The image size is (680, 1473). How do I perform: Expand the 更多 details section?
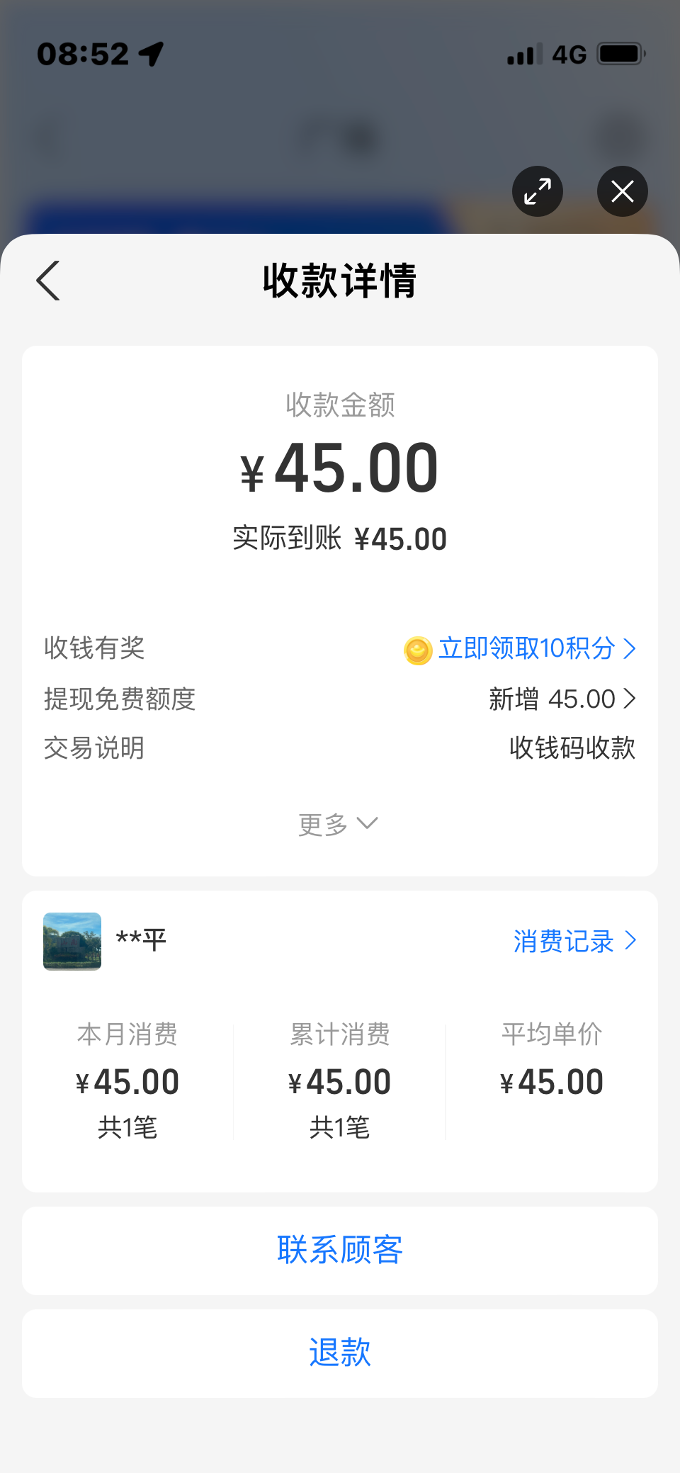click(339, 824)
